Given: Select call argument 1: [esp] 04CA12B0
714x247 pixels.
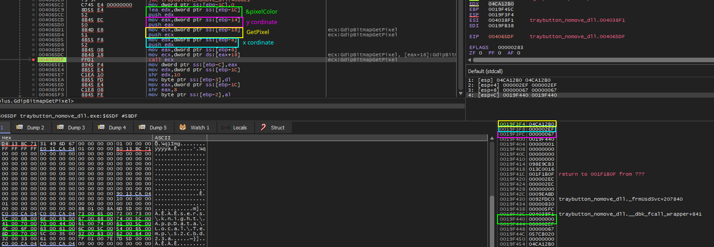Looking at the screenshot, I should click(x=509, y=80).
